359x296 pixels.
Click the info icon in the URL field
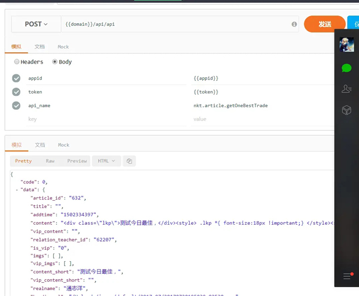click(294, 24)
